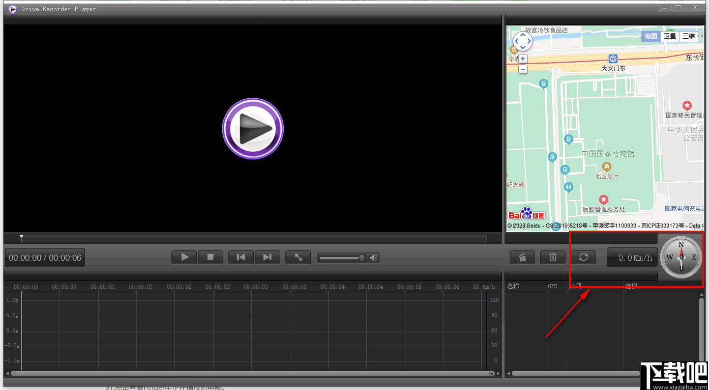Zoom out of the Baidu map

coord(522,69)
